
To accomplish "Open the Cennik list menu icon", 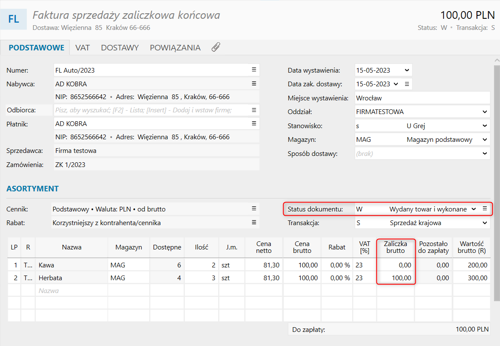I will click(x=254, y=209).
